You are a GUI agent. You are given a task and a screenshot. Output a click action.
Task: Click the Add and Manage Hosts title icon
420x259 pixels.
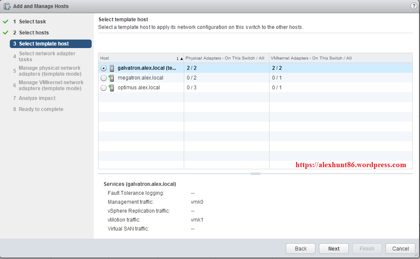click(x=7, y=6)
